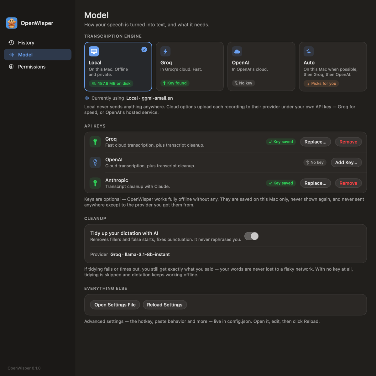Replace the Anthropic API key

[316, 183]
